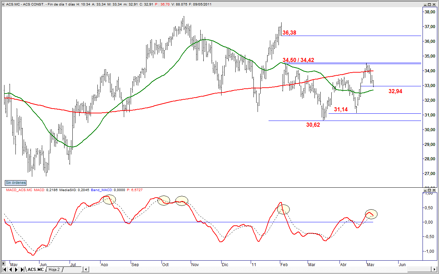Close the MACD indicator pane
This screenshot has height=274, width=439.
[x=434, y=189]
